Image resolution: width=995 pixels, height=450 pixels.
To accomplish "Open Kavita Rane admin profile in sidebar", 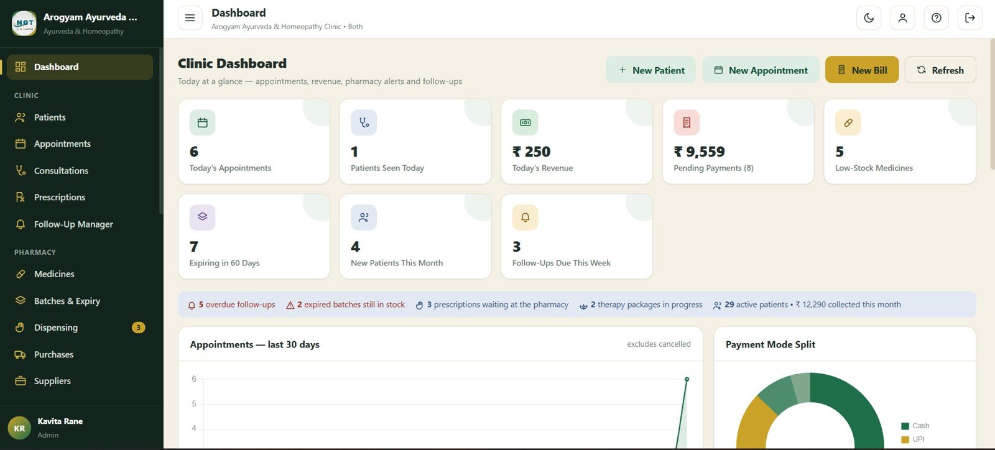I will click(81, 428).
